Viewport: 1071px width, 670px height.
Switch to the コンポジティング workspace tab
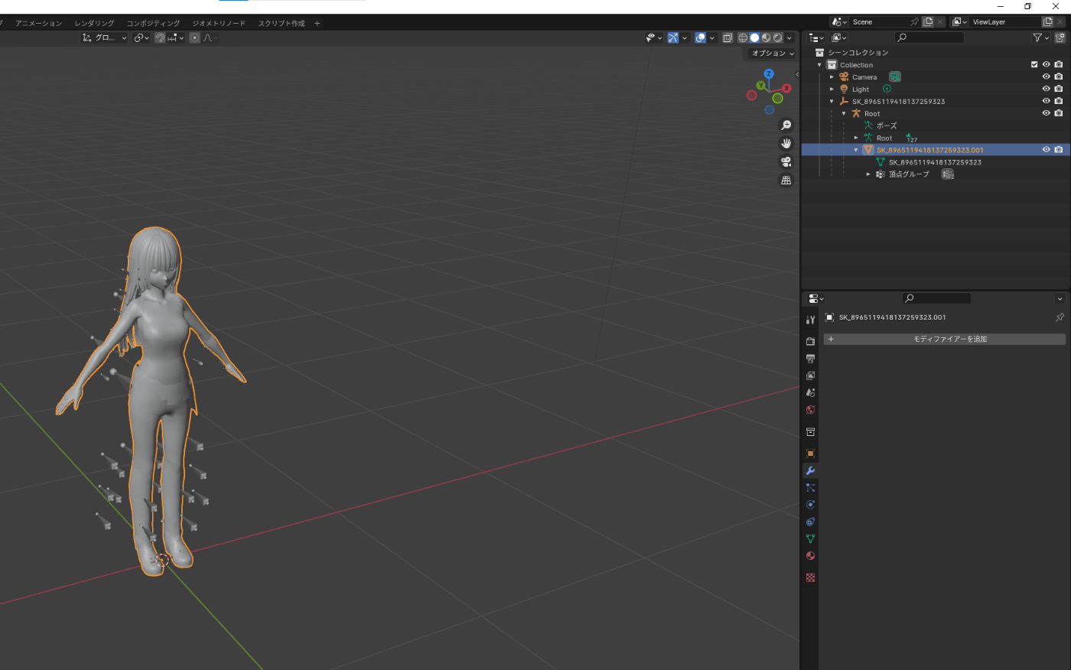click(153, 23)
